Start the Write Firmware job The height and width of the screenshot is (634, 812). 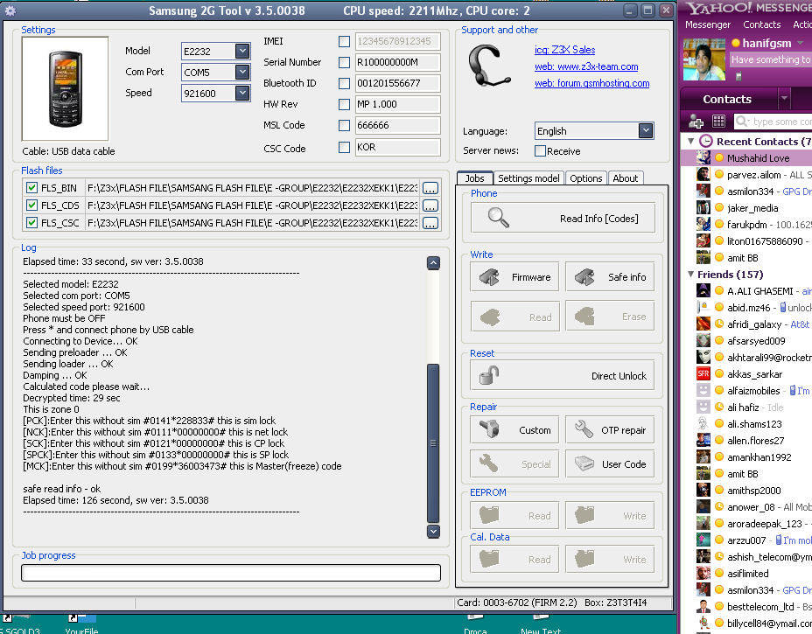514,277
